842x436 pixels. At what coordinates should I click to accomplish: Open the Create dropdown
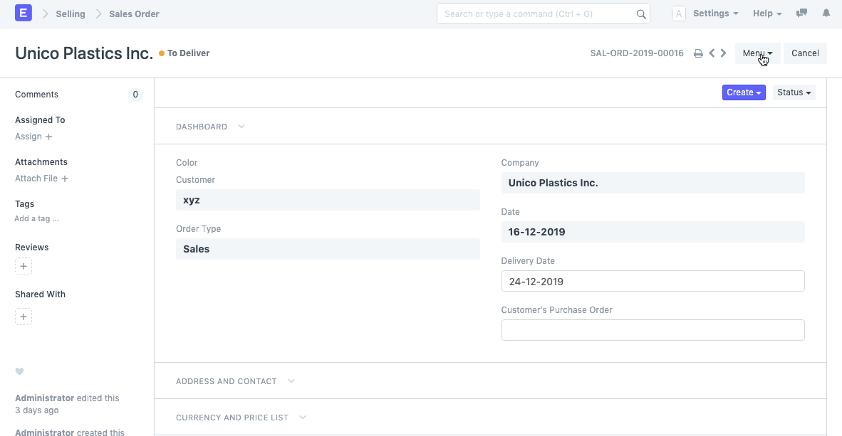pyautogui.click(x=743, y=92)
